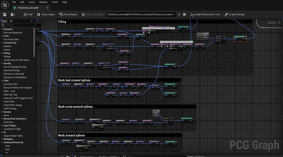Open the Window menu
Screen dimensions: 283x157
[x=43, y=2]
